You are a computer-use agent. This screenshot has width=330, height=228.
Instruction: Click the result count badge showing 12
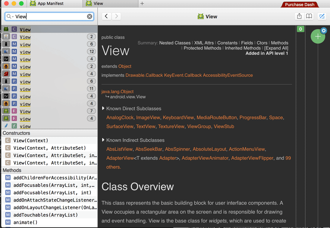pyautogui.click(x=91, y=52)
